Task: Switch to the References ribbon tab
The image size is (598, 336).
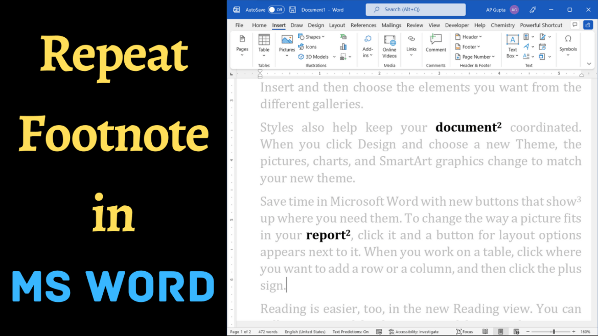Action: (x=363, y=25)
